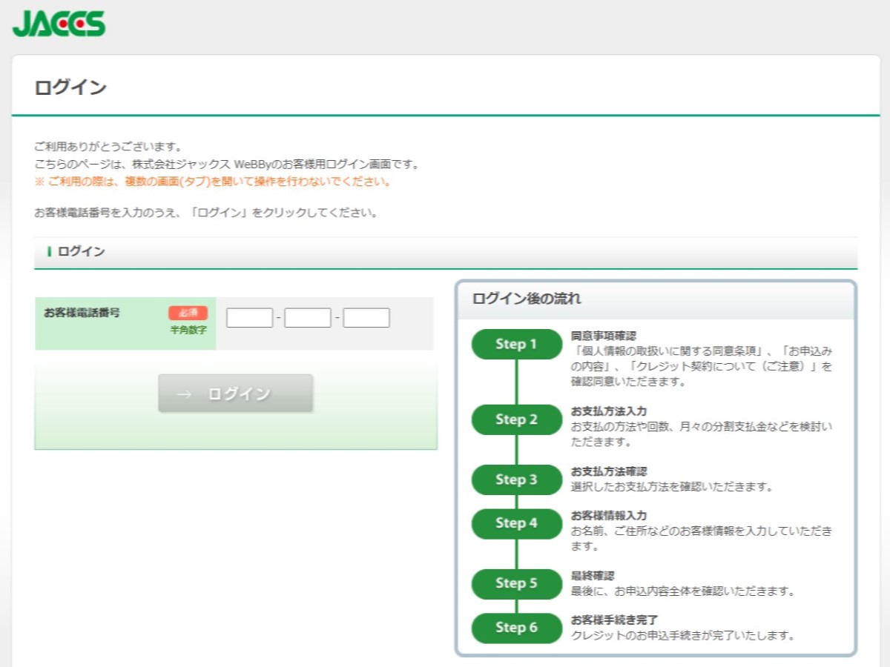Click the お支払方法入力 step title
The width and height of the screenshot is (890, 667).
(x=609, y=411)
